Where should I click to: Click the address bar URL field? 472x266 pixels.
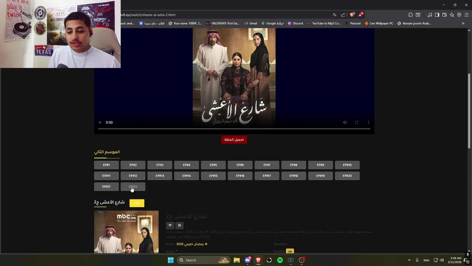(x=225, y=15)
